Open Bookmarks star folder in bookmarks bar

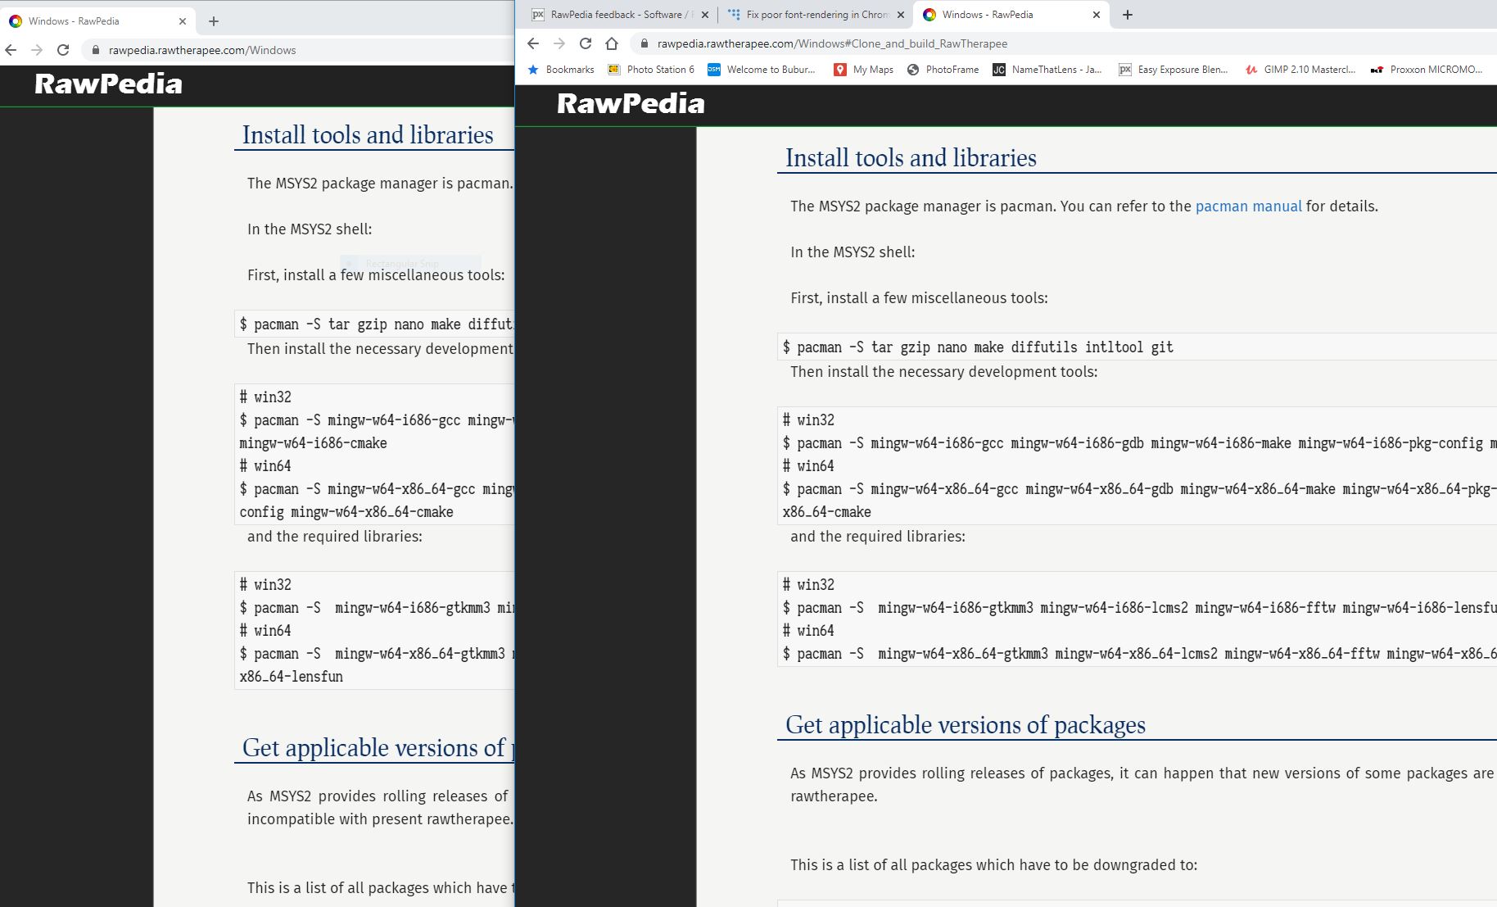tap(561, 70)
